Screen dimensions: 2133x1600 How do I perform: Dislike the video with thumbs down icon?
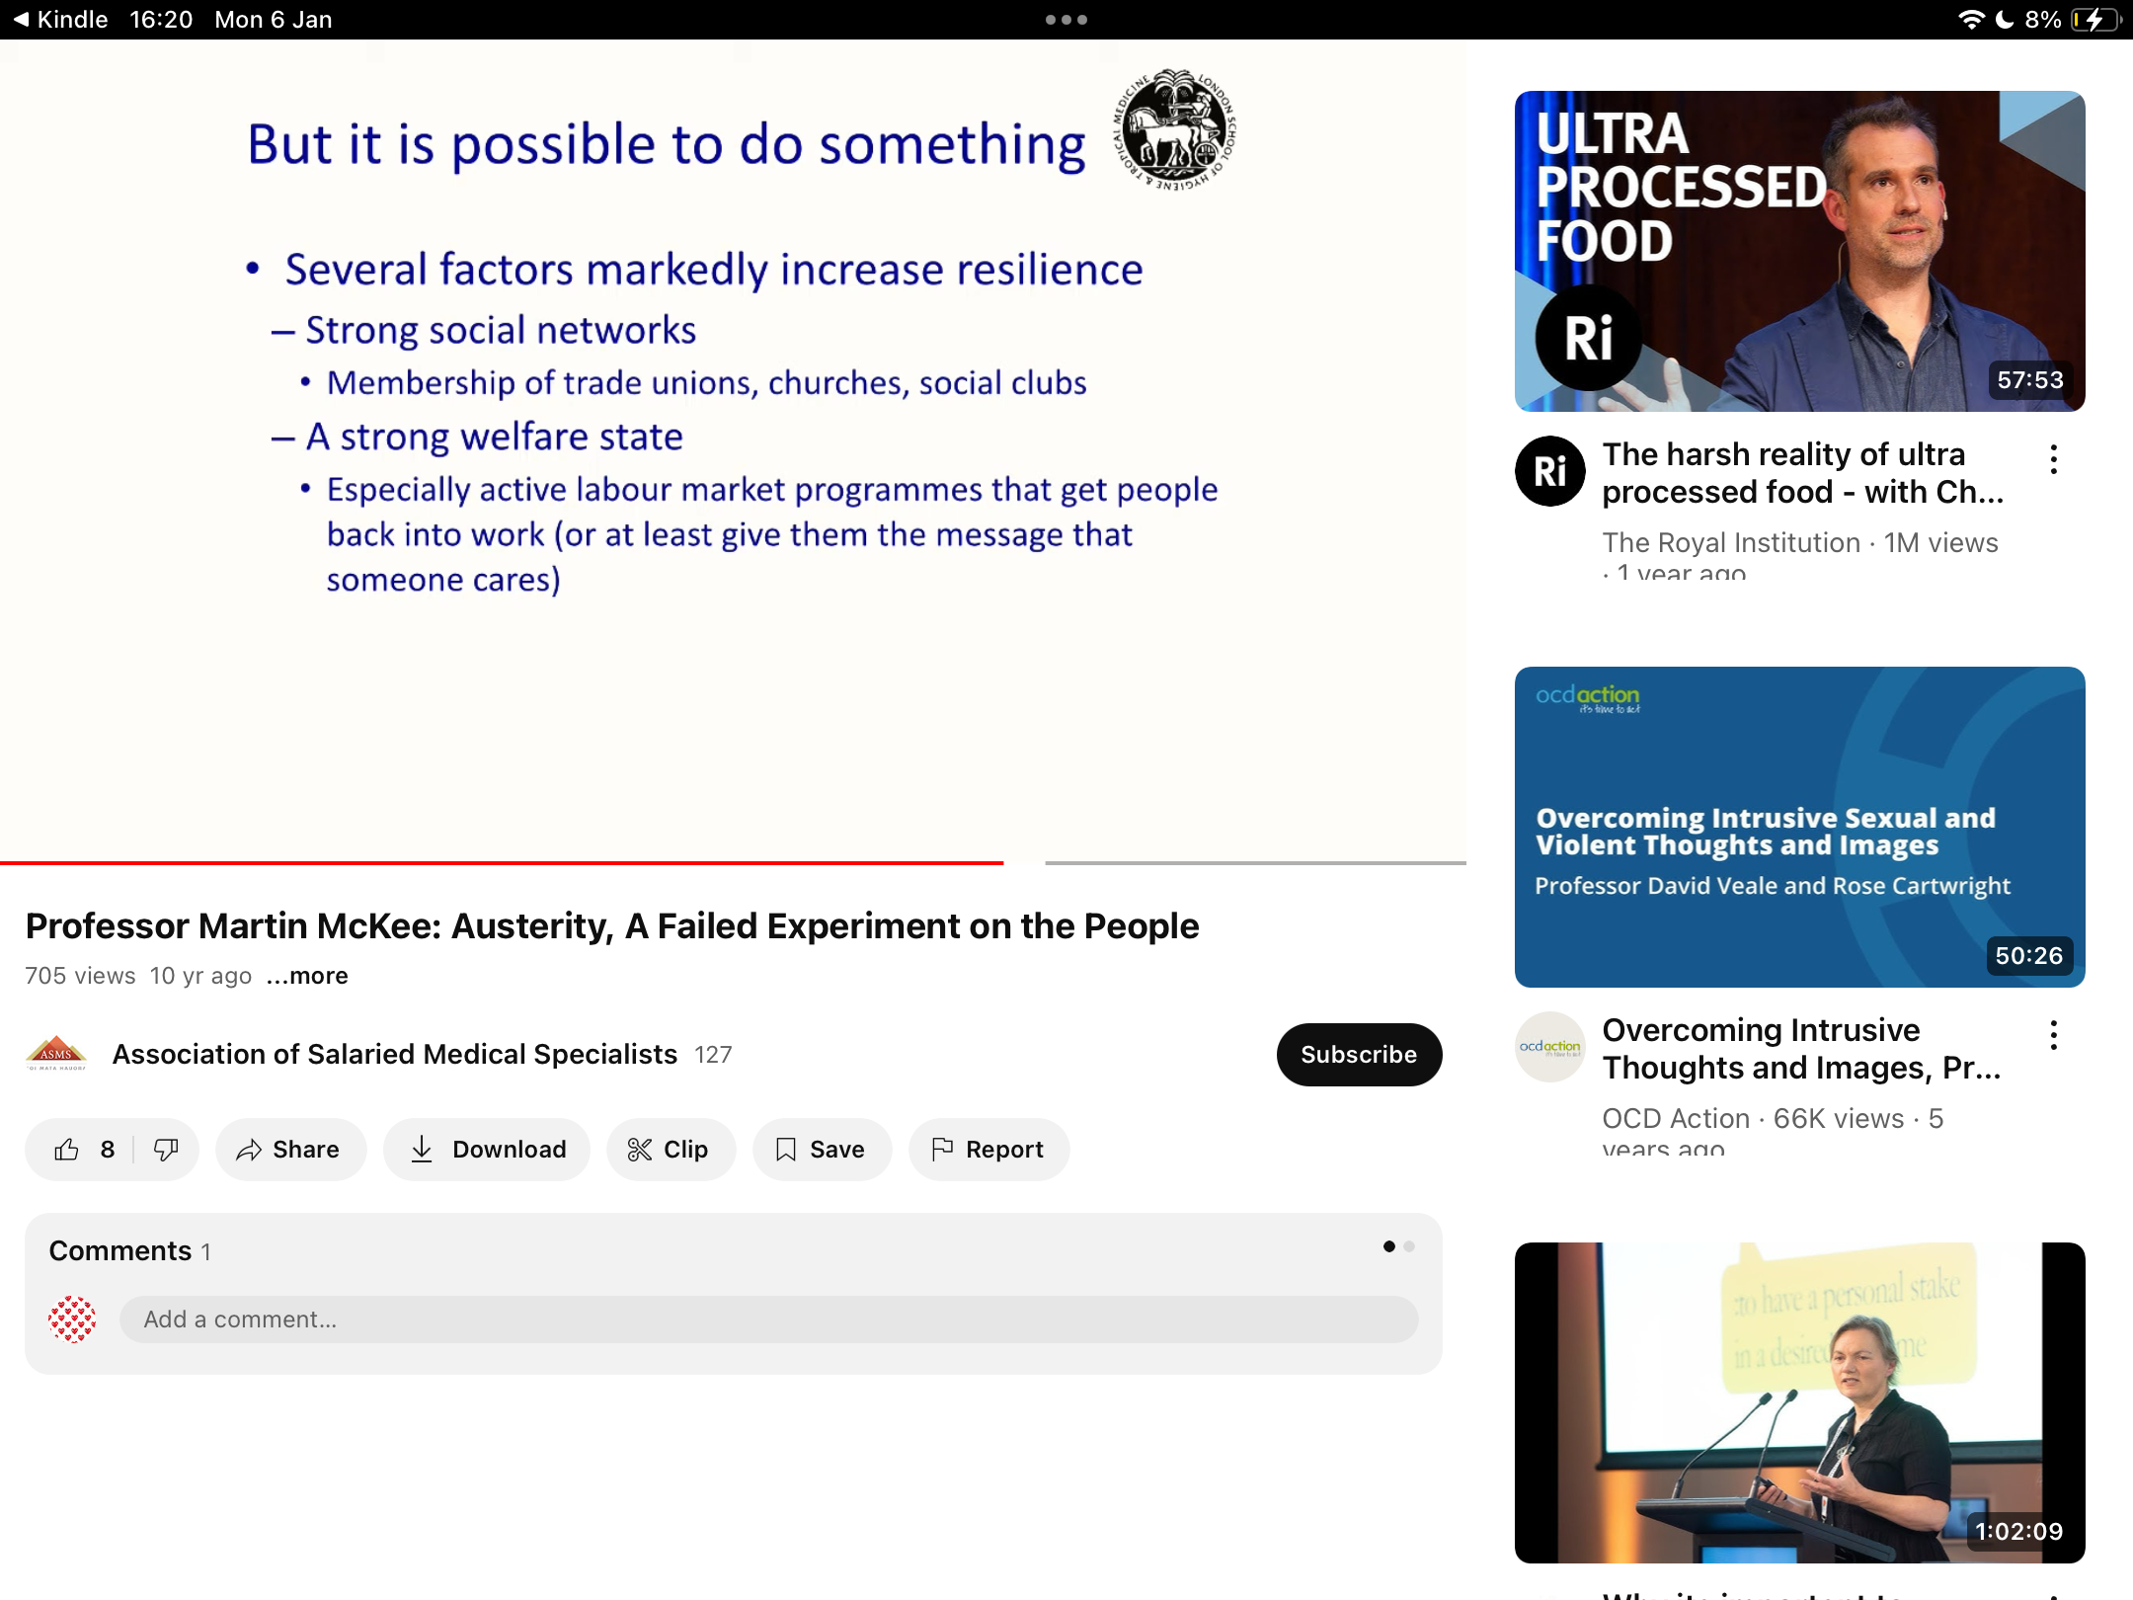point(166,1150)
